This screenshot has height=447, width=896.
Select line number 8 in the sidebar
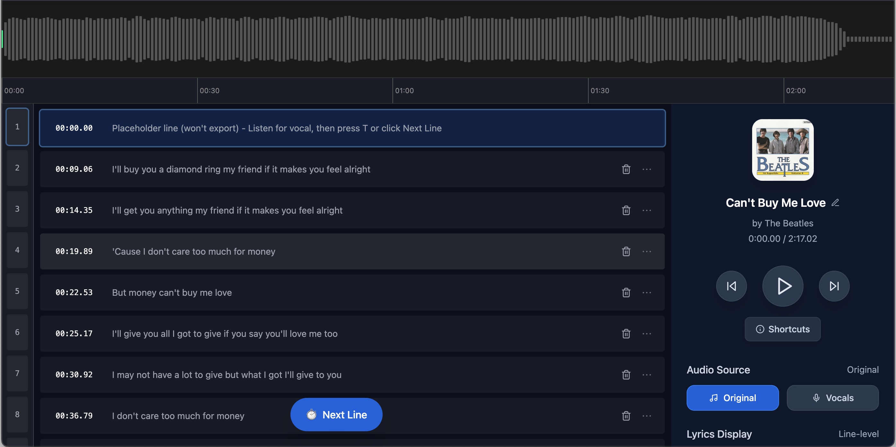(17, 414)
